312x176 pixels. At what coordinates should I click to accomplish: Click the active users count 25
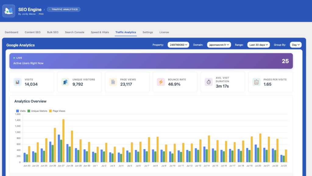pyautogui.click(x=285, y=61)
